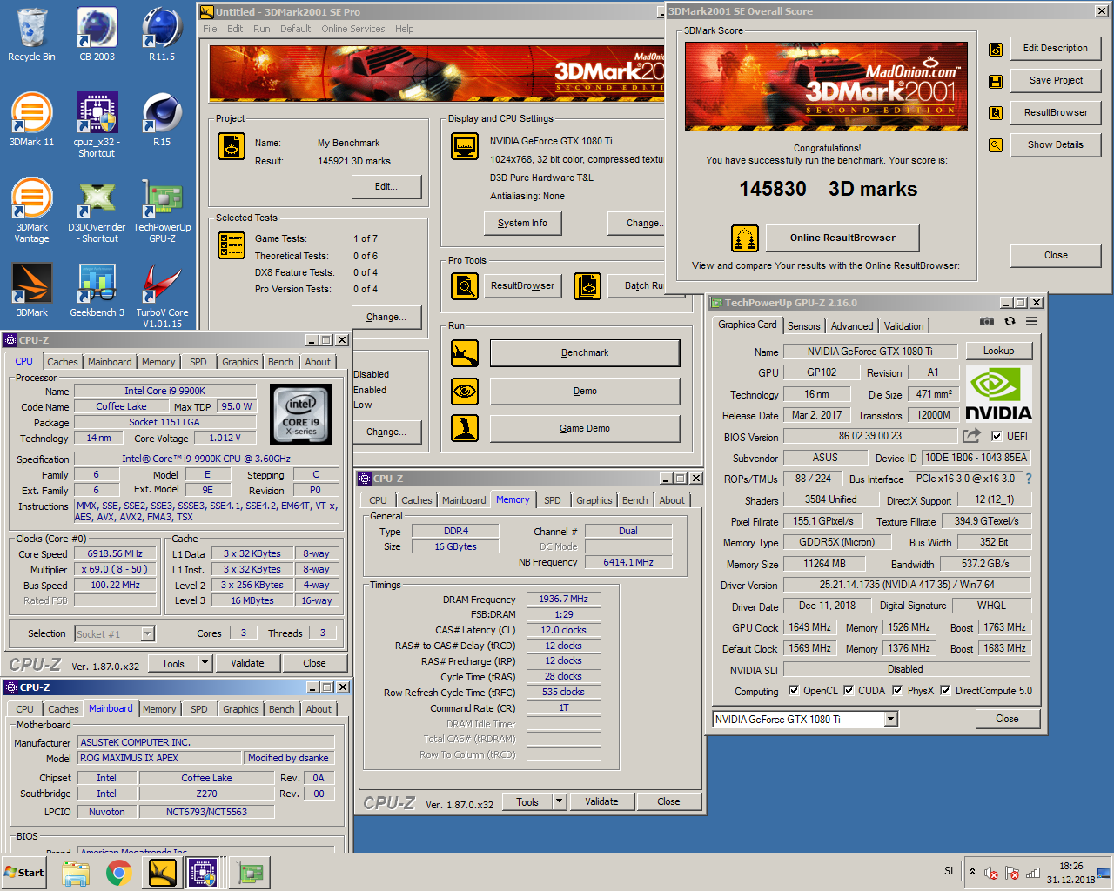Viewport: 1114px width, 891px height.
Task: Toggle the UEFI checkbox in GPU-Z
Action: click(997, 436)
